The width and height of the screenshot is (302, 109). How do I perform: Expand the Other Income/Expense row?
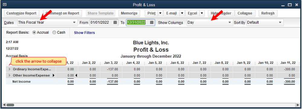coord(10,75)
